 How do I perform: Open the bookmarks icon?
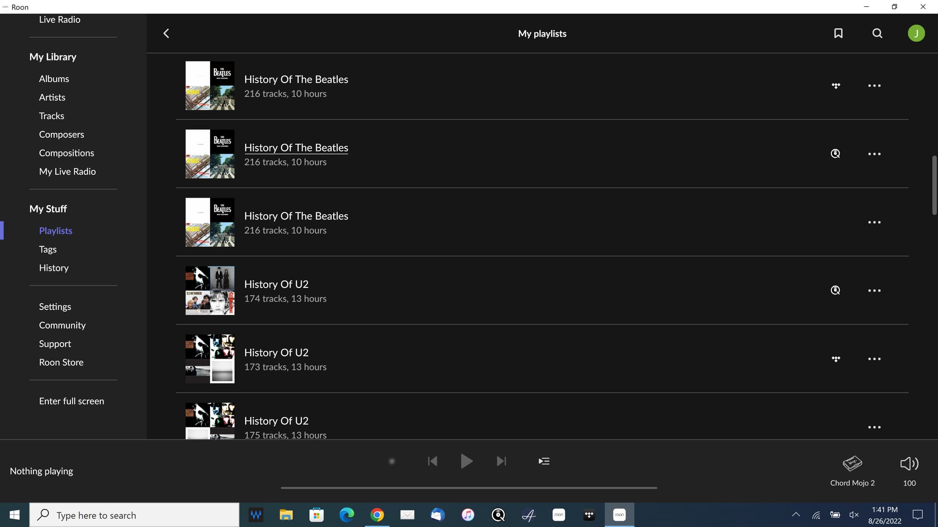tap(838, 33)
